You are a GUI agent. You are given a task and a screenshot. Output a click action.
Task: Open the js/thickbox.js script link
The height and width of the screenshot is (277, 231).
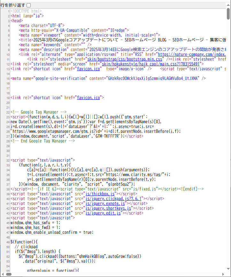[x=100, y=194]
